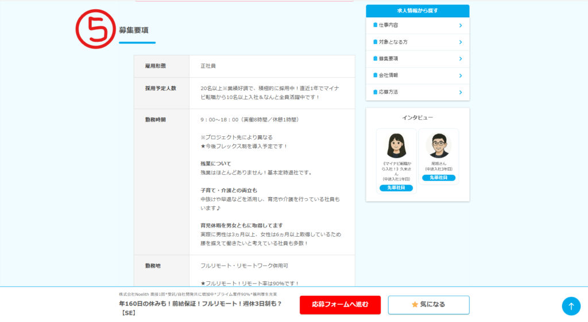Image resolution: width=588 pixels, height=322 pixels.
Task: Open 対象となる方 via its right chevron
Action: click(461, 42)
